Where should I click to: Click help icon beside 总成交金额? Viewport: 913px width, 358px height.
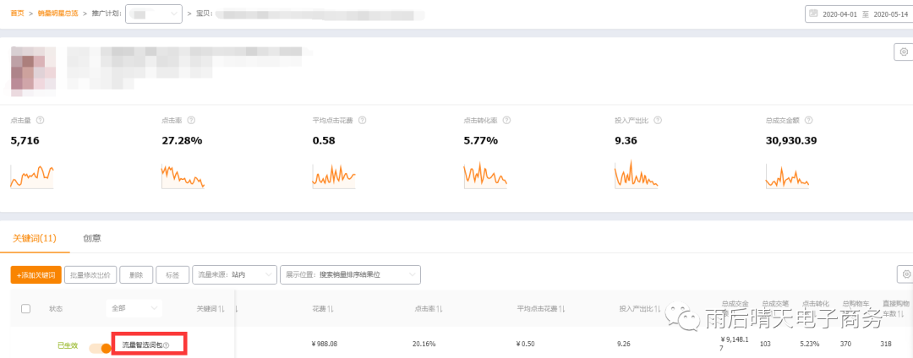pos(808,120)
